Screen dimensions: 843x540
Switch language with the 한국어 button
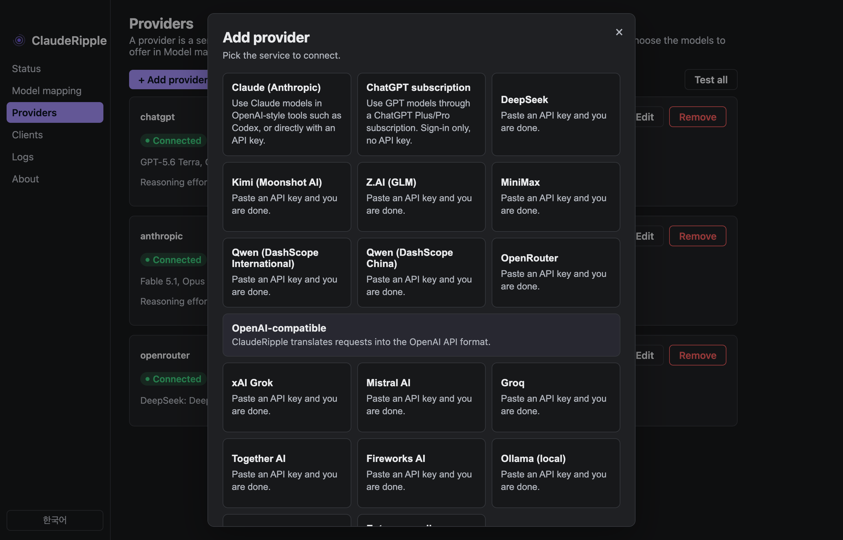point(55,520)
